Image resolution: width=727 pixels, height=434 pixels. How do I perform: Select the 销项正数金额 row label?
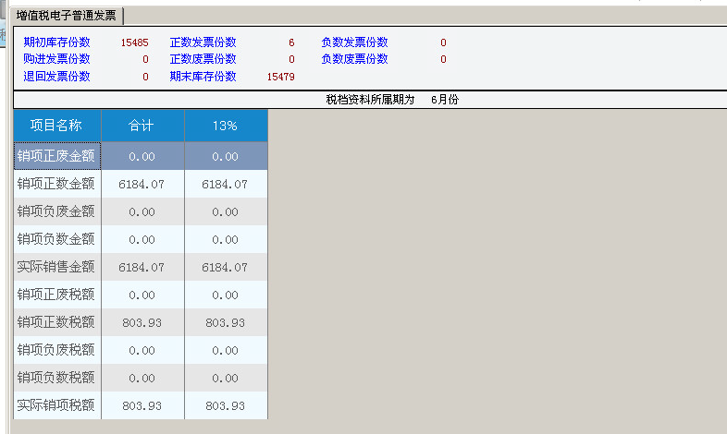[56, 185]
